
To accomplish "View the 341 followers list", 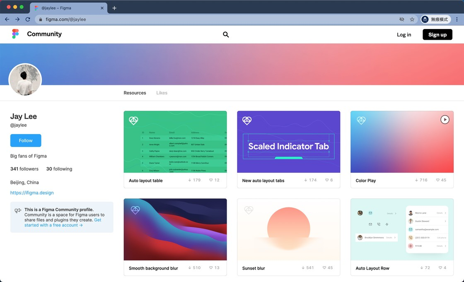I will tap(24, 169).
